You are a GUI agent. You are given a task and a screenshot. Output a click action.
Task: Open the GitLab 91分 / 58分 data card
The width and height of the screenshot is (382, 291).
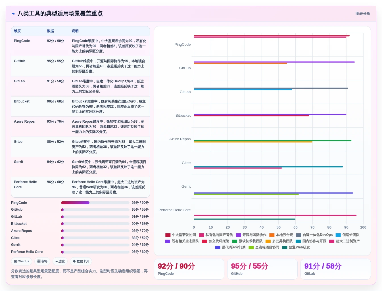pos(335,269)
